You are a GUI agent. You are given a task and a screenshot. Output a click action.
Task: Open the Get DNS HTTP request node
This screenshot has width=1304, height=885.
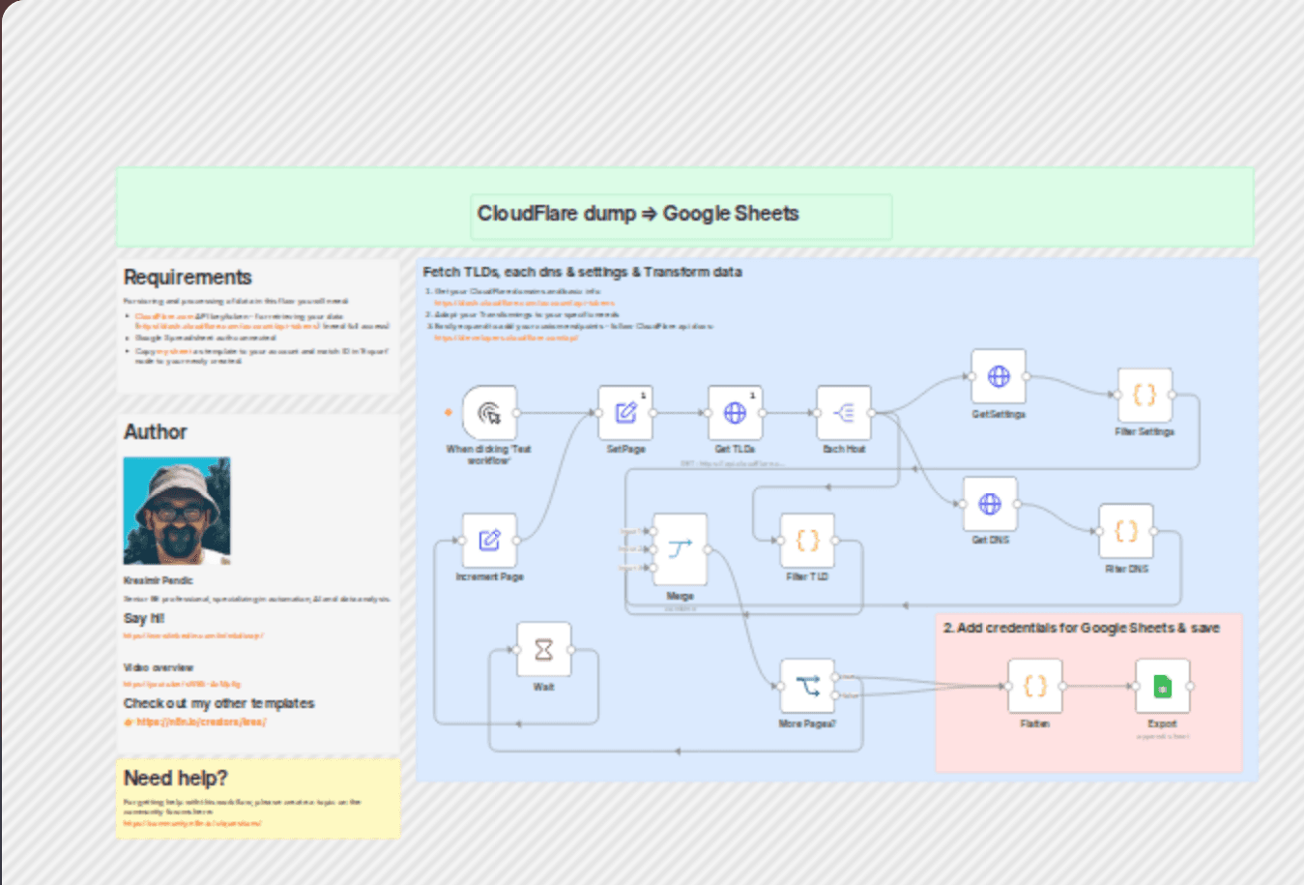click(990, 504)
